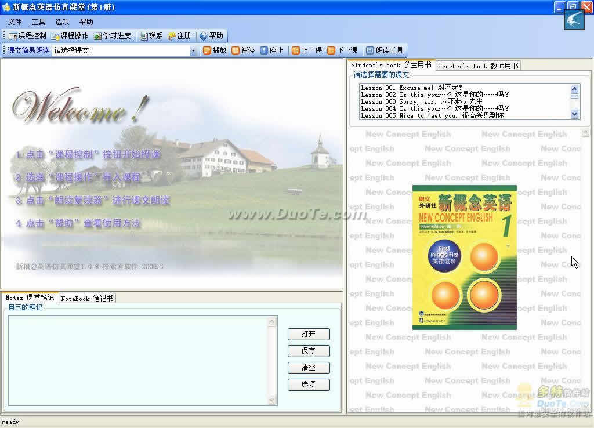Click the 联系 contact toolbar icon

coord(151,36)
